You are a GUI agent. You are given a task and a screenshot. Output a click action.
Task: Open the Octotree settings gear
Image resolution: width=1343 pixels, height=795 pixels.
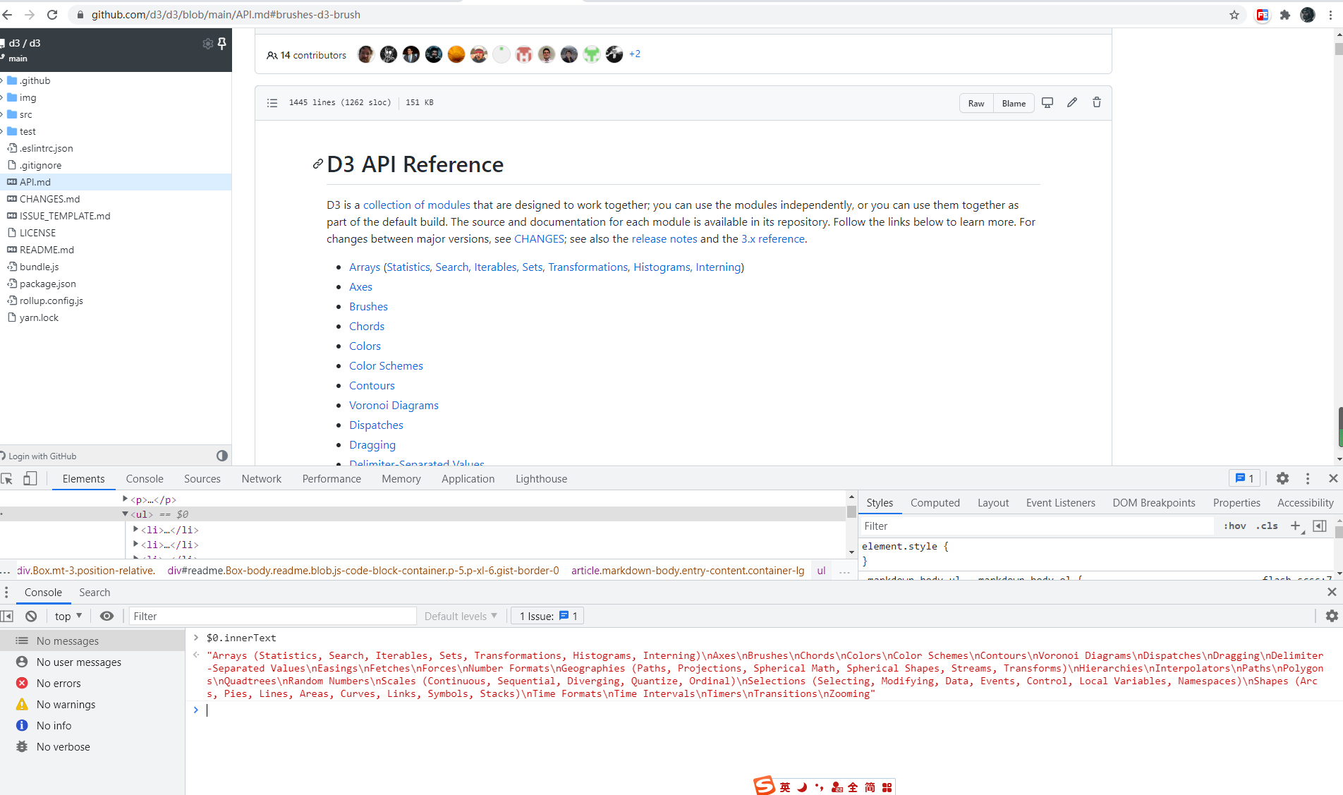click(x=207, y=44)
